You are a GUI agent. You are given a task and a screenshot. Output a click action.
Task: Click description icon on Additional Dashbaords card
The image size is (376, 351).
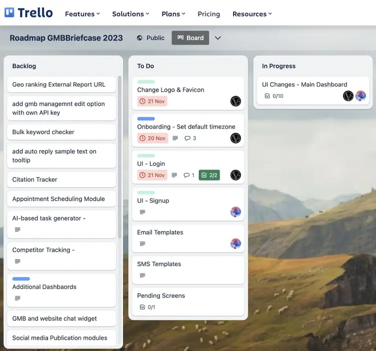pyautogui.click(x=18, y=298)
